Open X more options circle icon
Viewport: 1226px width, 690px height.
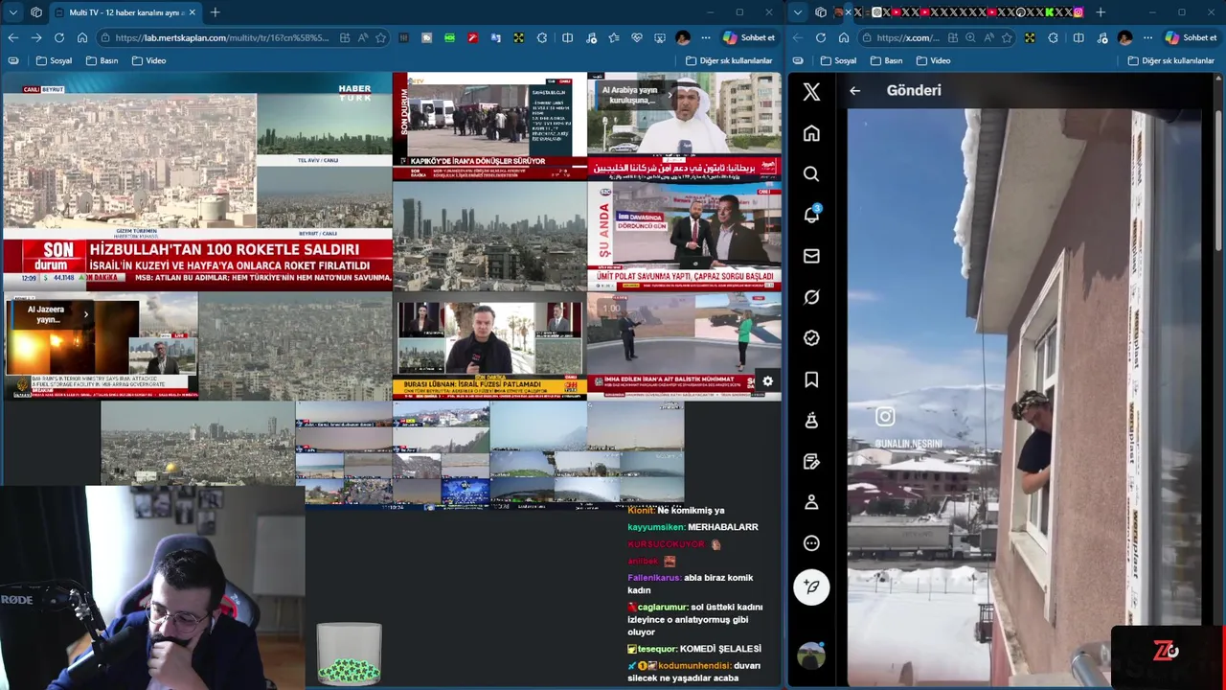pos(811,543)
